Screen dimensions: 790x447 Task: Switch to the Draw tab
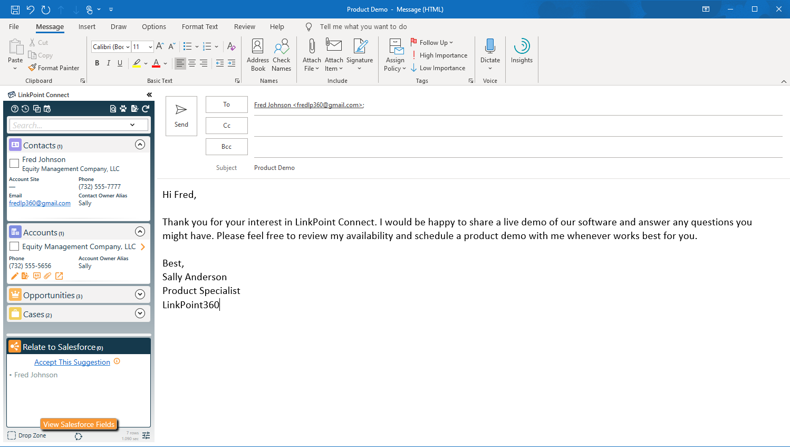coord(119,27)
